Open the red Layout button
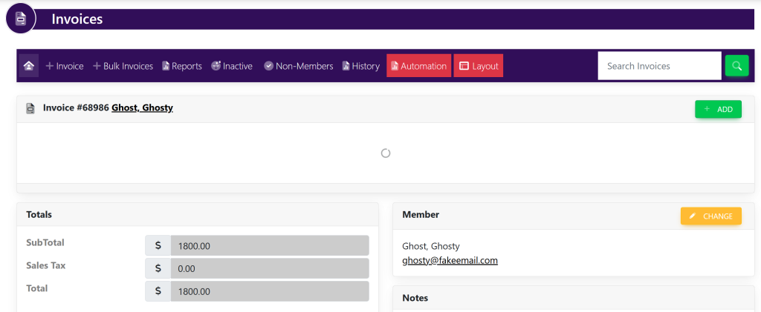Viewport: 761px width, 312px height. tap(478, 66)
